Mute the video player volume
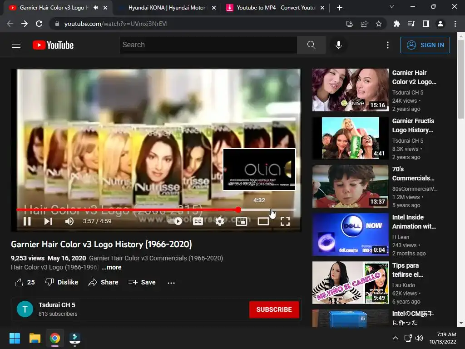The width and height of the screenshot is (465, 349). click(69, 221)
